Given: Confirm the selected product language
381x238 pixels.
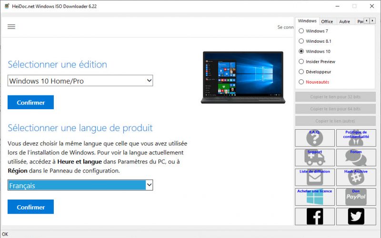Looking at the screenshot, I should 30,207.
